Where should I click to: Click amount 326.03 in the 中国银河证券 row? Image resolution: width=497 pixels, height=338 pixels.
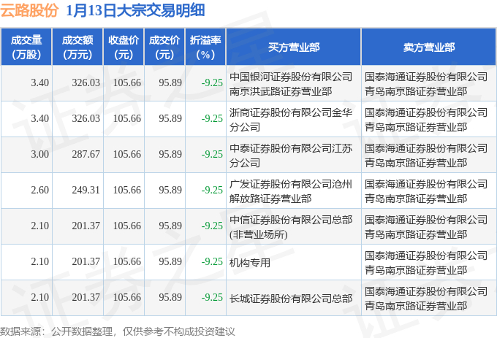click(86, 82)
